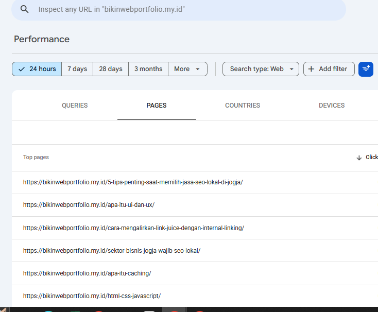Open the More date range dropdown
Screen dimensions: 378x312
pos(187,69)
